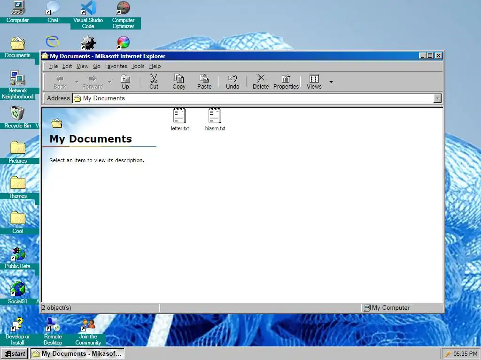This screenshot has width=481, height=360.
Task: Select the hiasm.txt file
Action: click(x=215, y=120)
